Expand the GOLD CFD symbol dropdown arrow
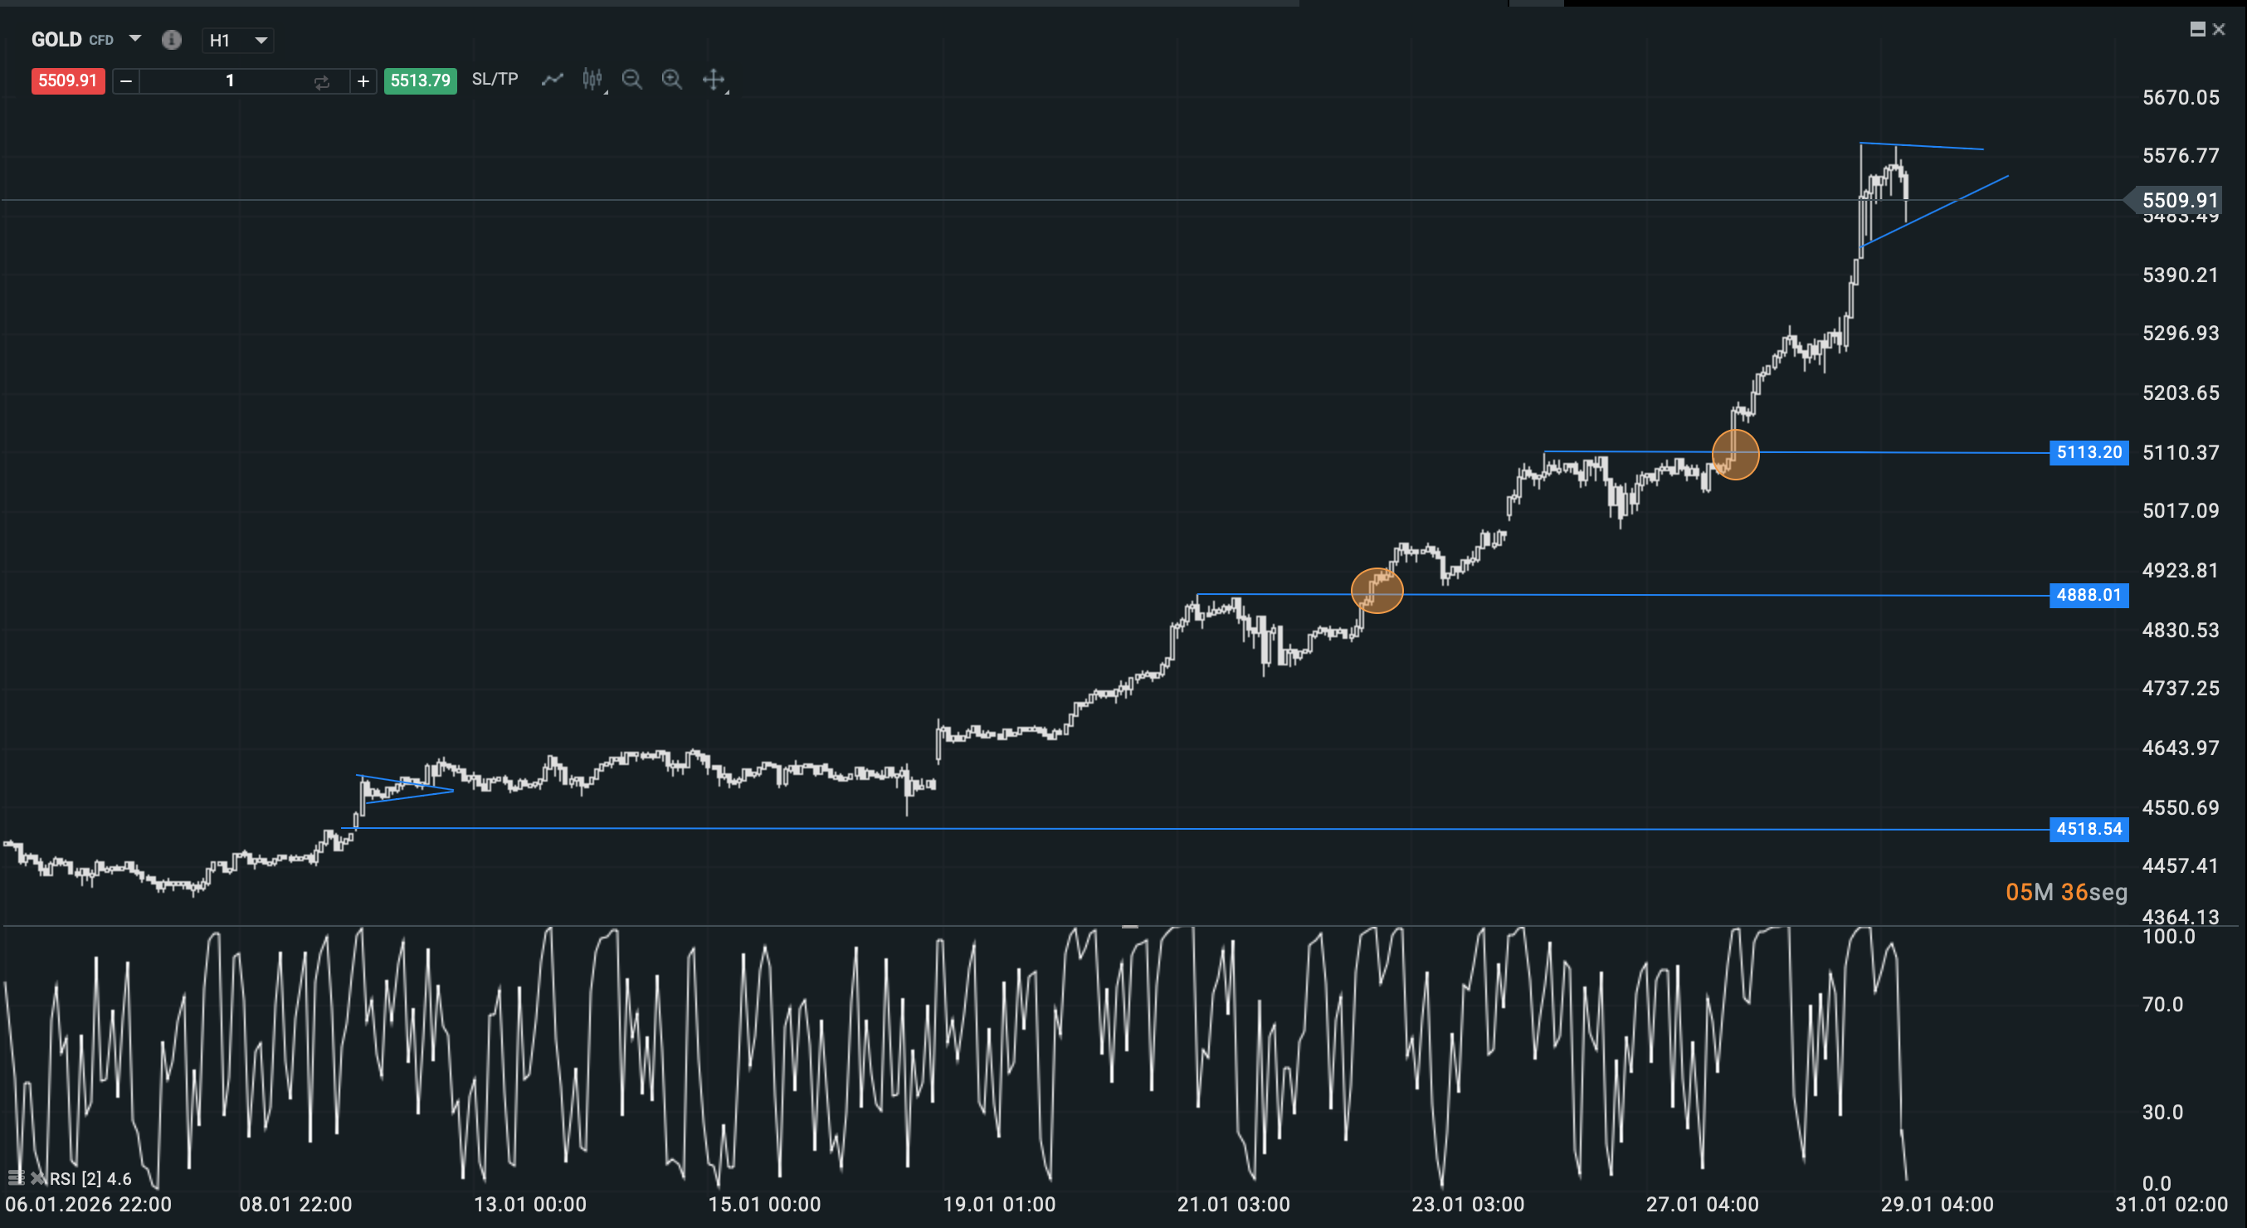The width and height of the screenshot is (2247, 1228). point(134,38)
